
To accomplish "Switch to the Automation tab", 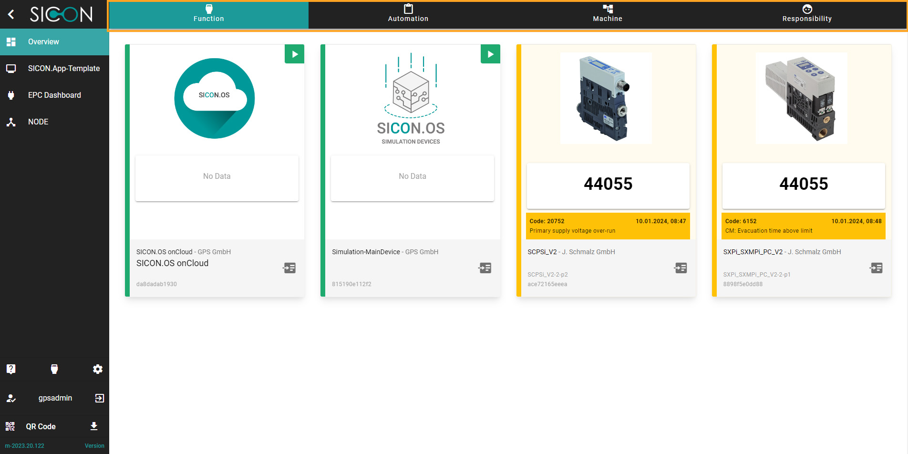I will click(x=408, y=14).
